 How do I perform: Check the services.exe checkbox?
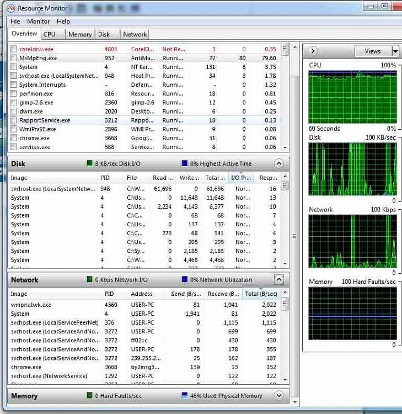pos(13,147)
